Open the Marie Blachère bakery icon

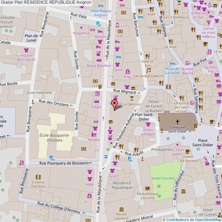(99, 60)
